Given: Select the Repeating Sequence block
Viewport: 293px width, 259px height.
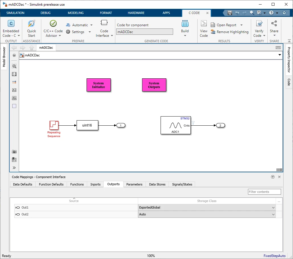Looking at the screenshot, I should [x=54, y=125].
